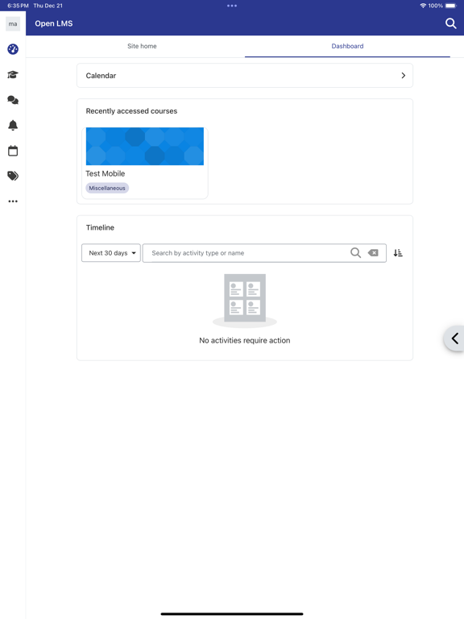Click No activities require action text
Screen dimensions: 464x619
coord(245,340)
